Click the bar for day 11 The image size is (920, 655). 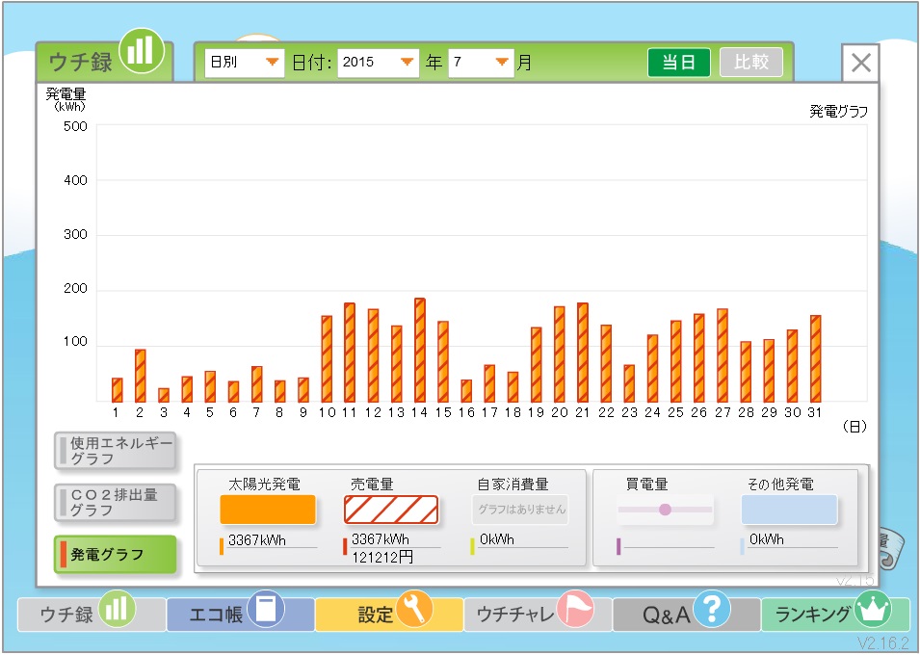click(x=350, y=353)
